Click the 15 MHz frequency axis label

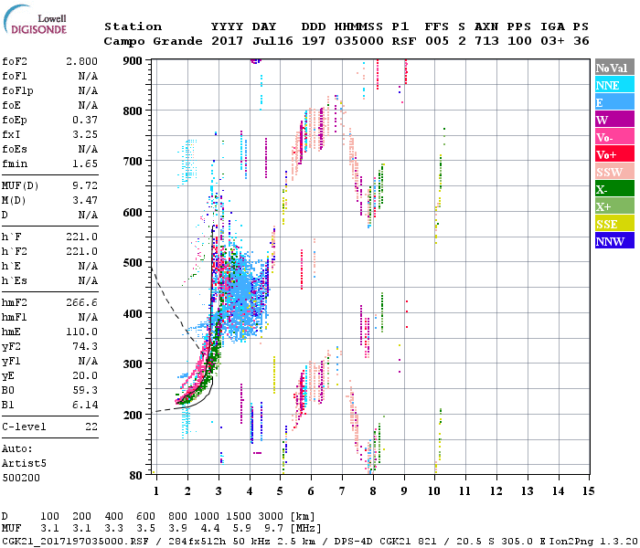click(588, 491)
